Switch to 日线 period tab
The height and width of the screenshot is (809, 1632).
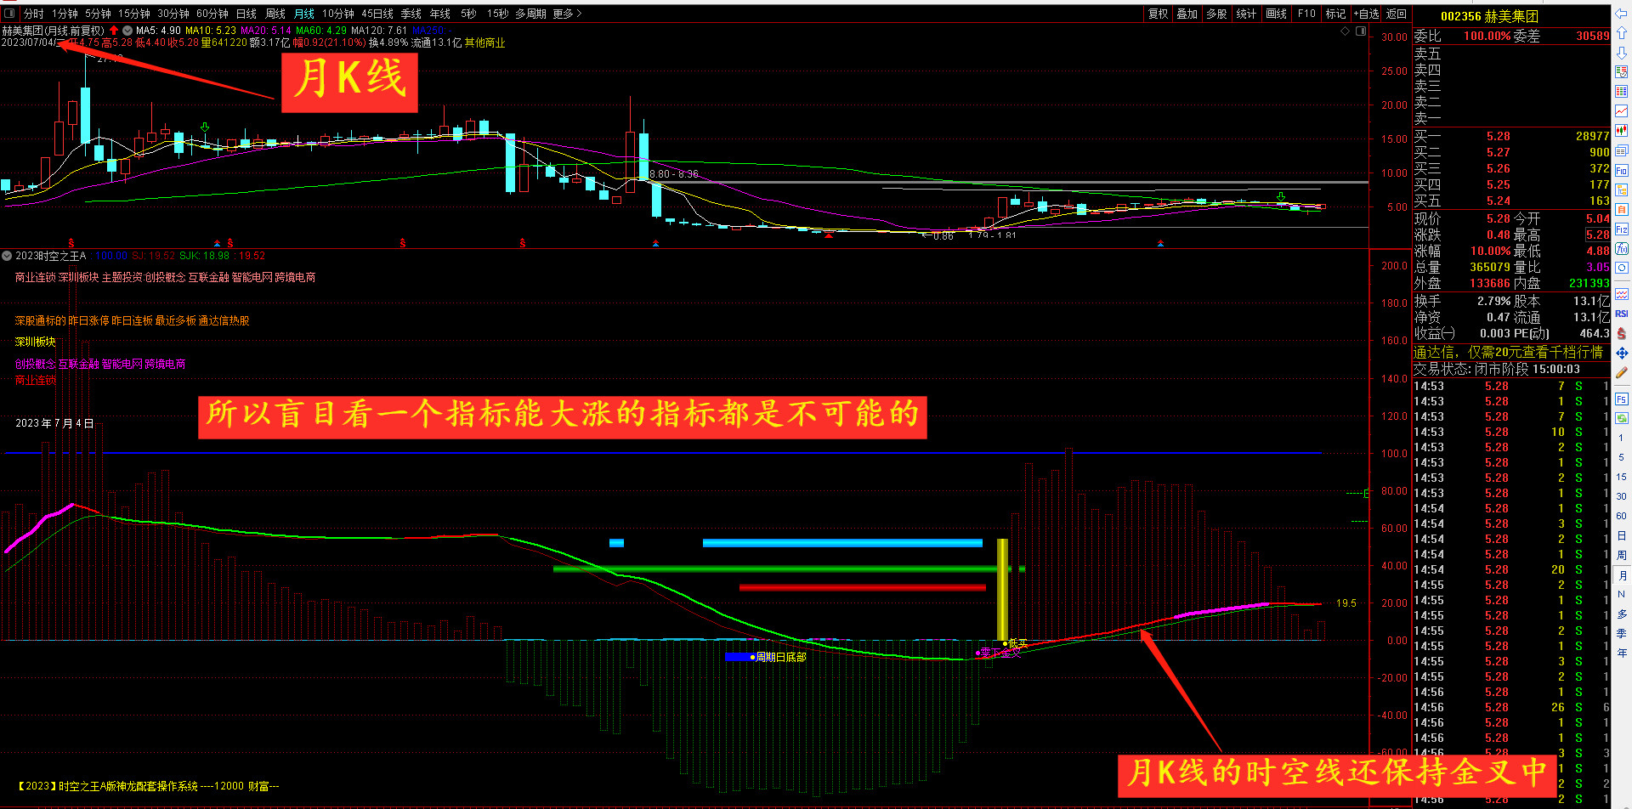point(246,14)
